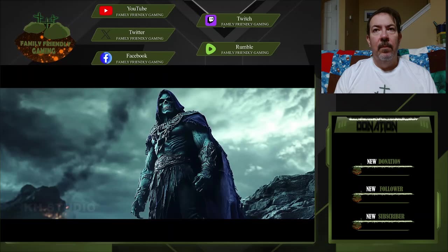Image resolution: width=448 pixels, height=252 pixels.
Task: Click the green Rumble play icon
Action: click(211, 49)
